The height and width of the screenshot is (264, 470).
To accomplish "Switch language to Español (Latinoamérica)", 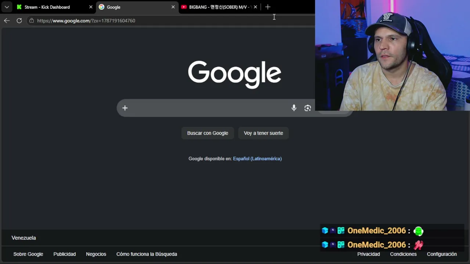I will coord(257,159).
